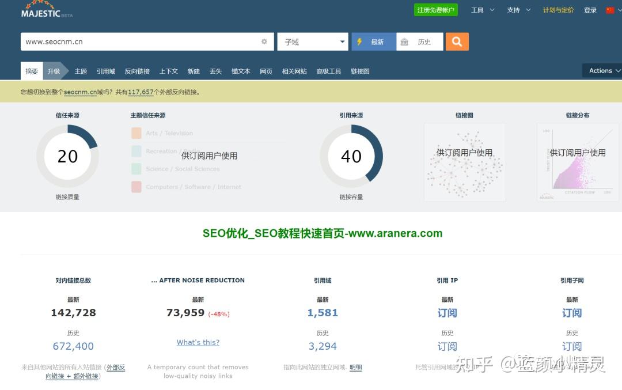Click 订阅 under 引用子网 最新

(x=572, y=313)
